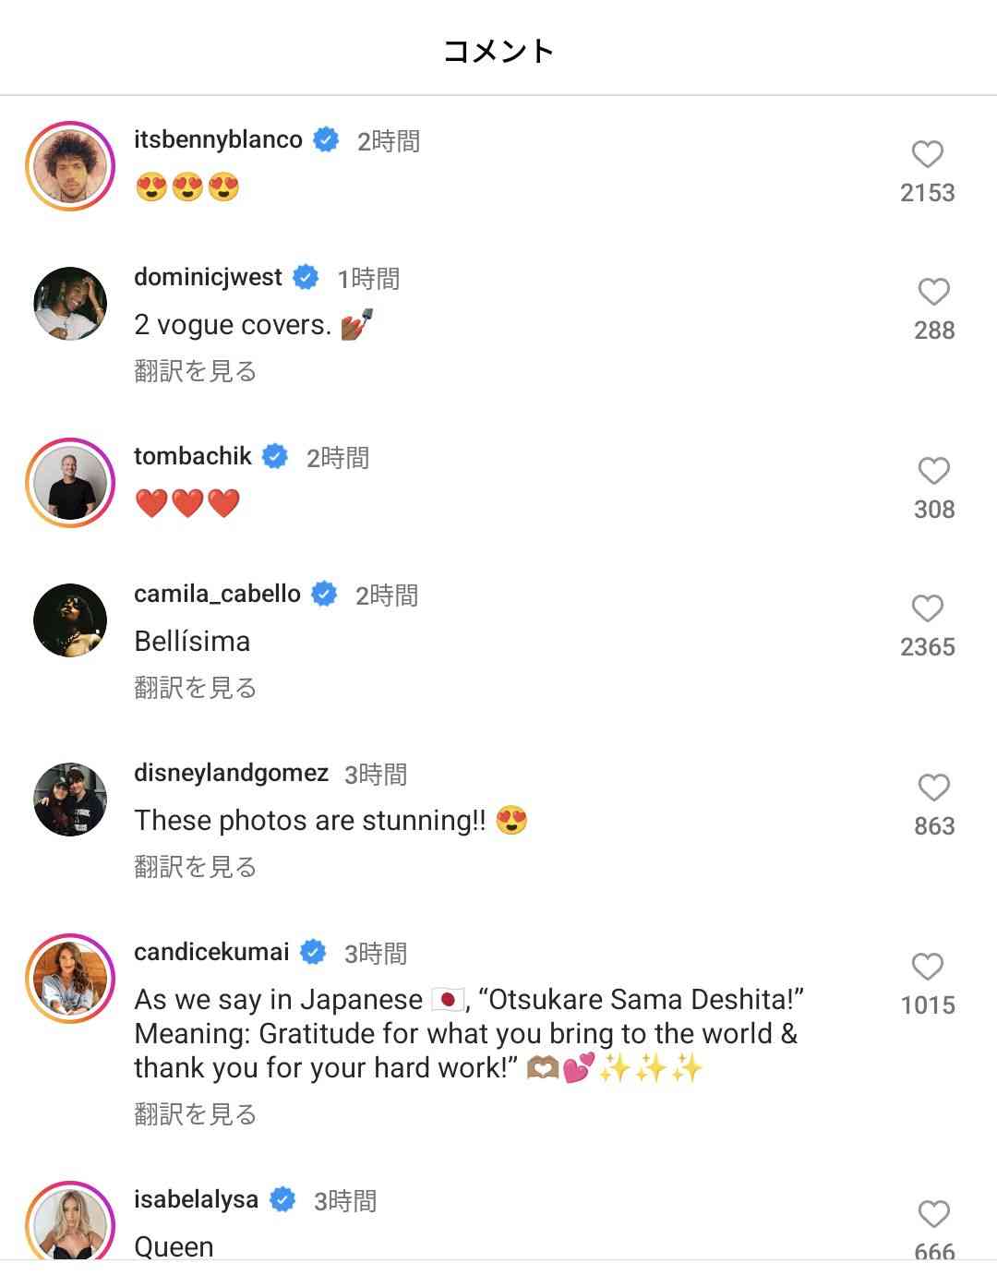Open the disneylandgomez username link
Image resolution: width=997 pixels, height=1275 pixels.
point(231,773)
